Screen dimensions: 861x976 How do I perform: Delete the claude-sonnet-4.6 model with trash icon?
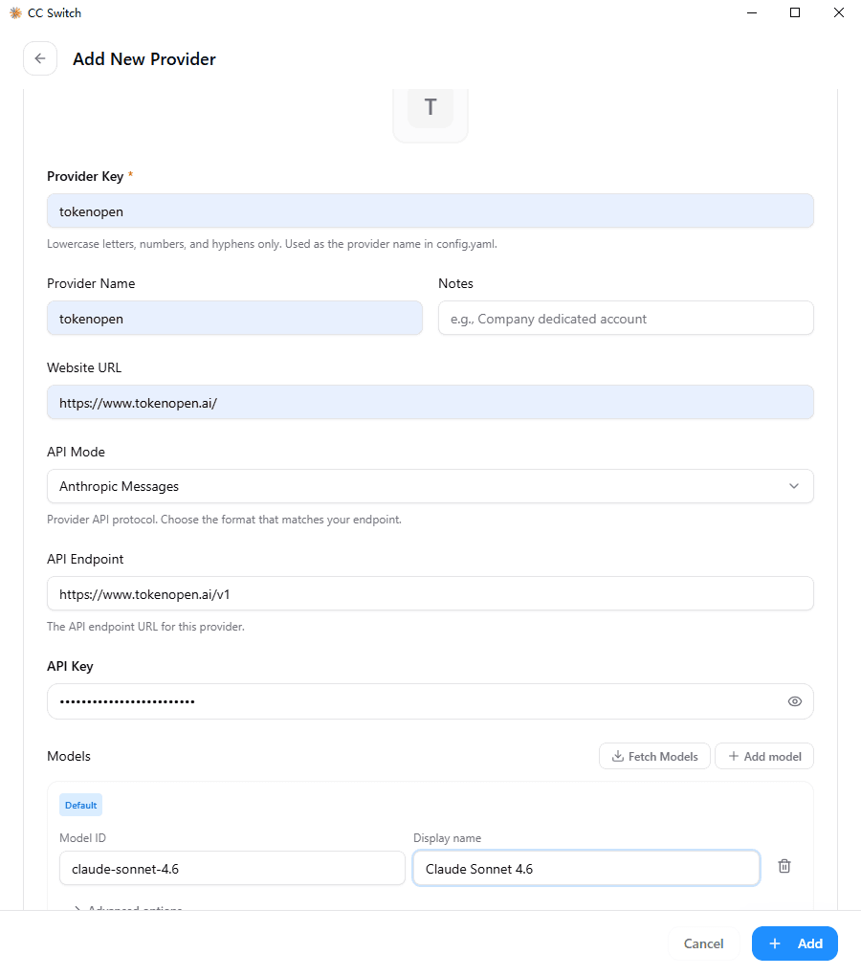tap(784, 866)
